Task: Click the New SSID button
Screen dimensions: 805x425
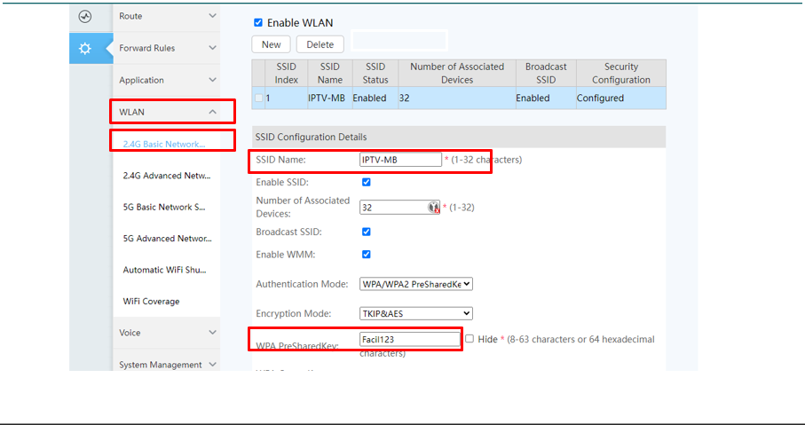Action: (271, 44)
